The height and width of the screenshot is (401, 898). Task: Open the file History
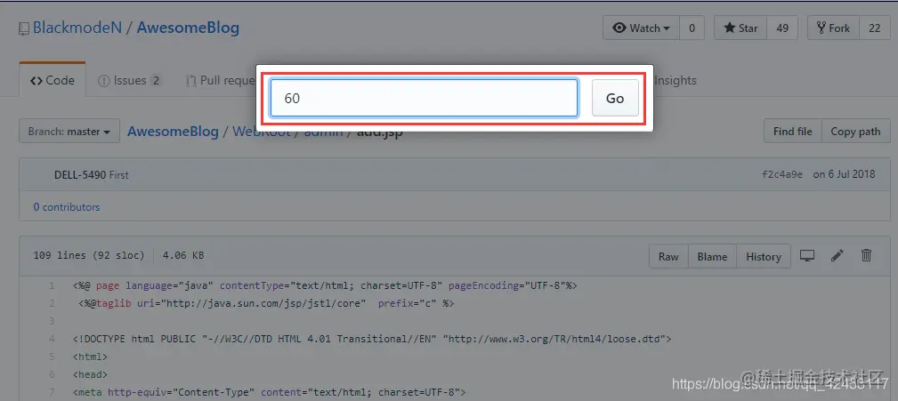point(764,256)
